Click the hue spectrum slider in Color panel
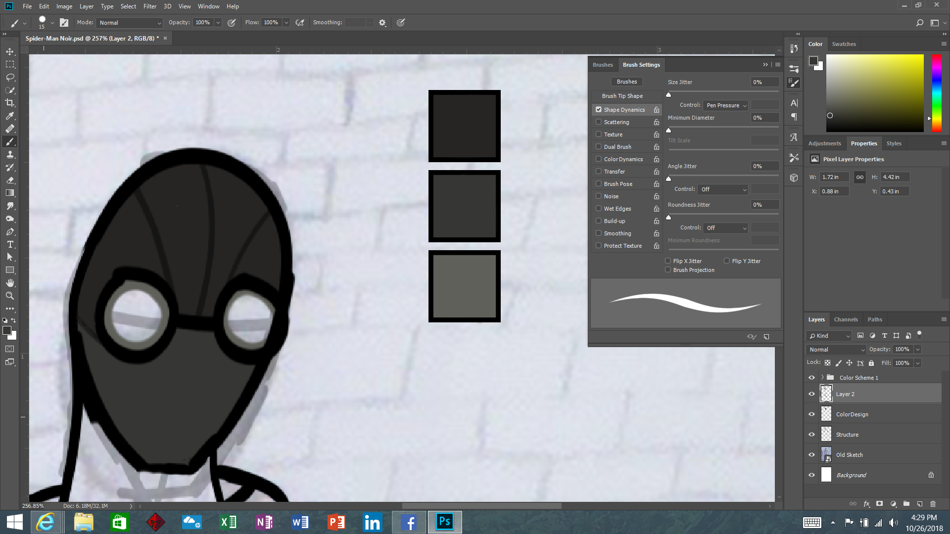Screen dimensions: 950x534 pyautogui.click(x=937, y=93)
